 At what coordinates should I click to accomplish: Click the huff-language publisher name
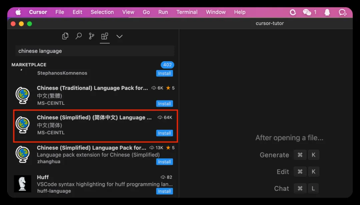[54, 191]
